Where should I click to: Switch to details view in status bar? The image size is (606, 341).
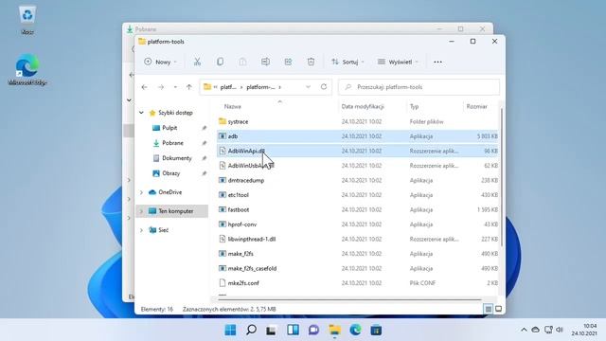tap(489, 309)
